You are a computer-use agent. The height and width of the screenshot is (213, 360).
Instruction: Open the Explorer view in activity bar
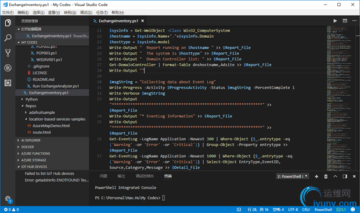8,23
